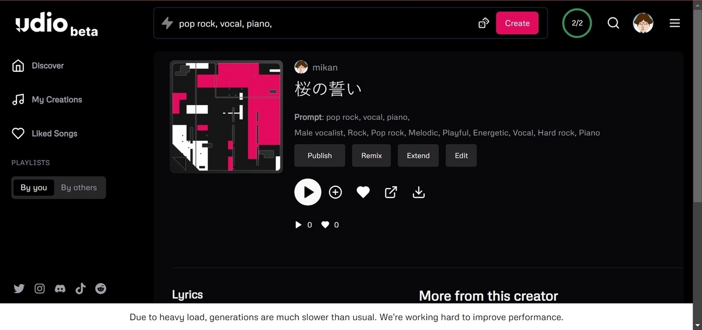Click the Melodic tag
Image resolution: width=702 pixels, height=330 pixels.
423,133
